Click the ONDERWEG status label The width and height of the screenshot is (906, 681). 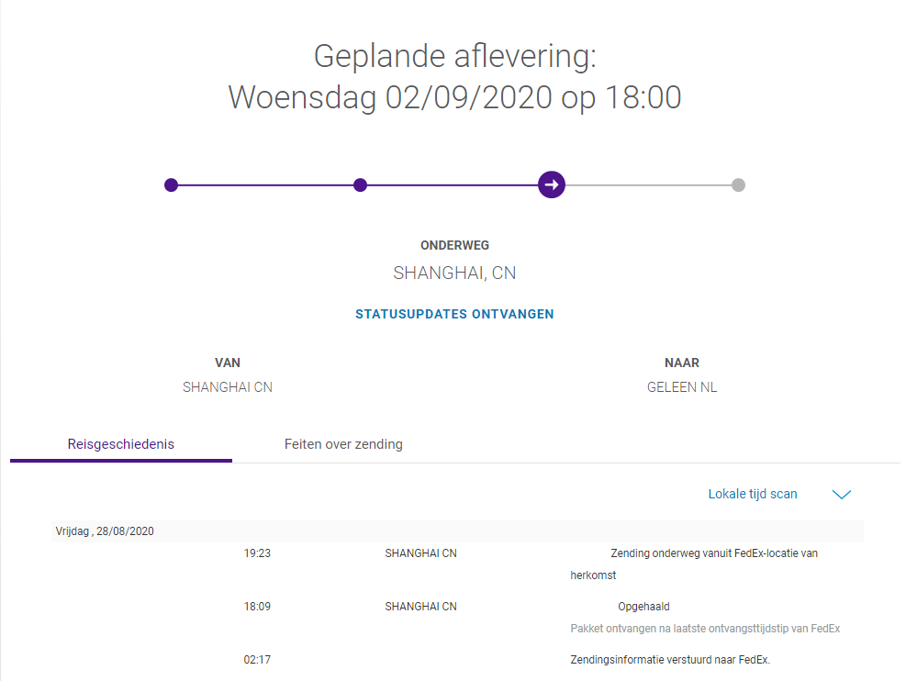coord(454,245)
